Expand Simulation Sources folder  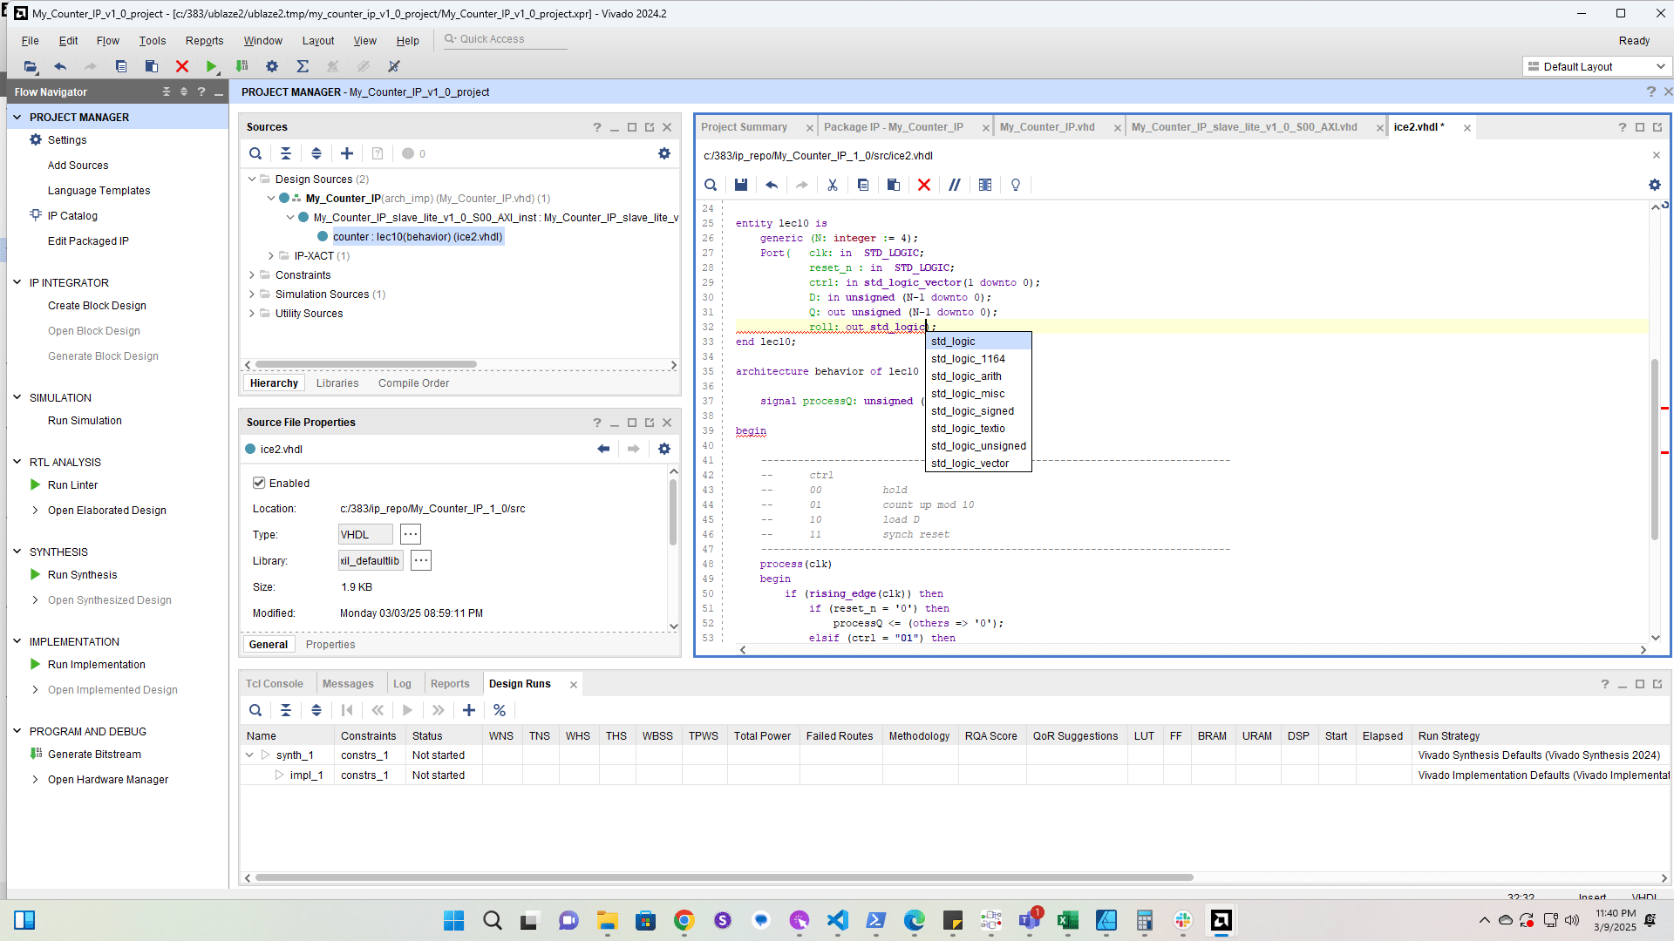pos(252,294)
